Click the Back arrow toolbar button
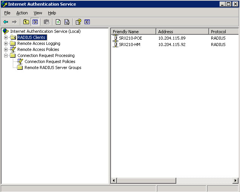Image resolution: width=240 pixels, height=192 pixels. [x=6, y=22]
